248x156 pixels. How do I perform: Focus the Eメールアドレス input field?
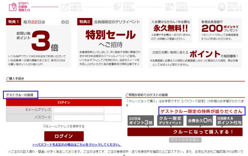[79, 110]
